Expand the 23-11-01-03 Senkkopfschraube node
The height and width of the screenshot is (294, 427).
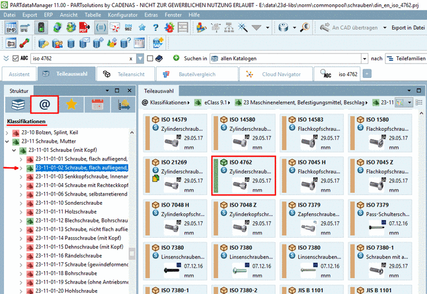pyautogui.click(x=21, y=177)
